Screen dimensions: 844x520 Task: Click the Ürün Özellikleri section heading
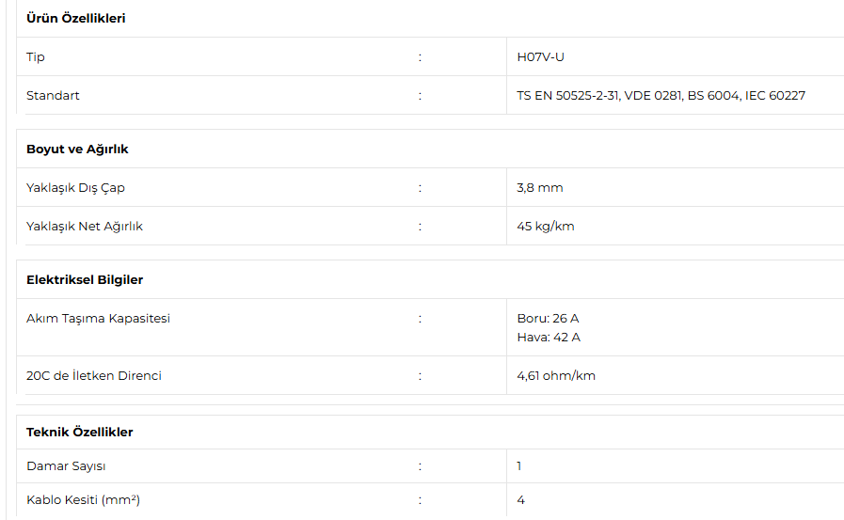[x=76, y=19]
